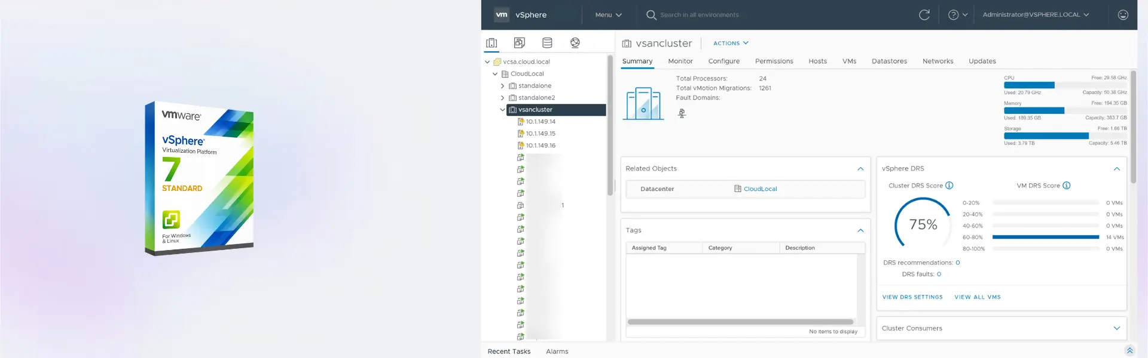Switch to the Networks tab

tap(938, 61)
